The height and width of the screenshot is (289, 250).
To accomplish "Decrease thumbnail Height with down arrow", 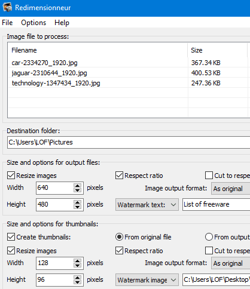I will click(77, 282).
